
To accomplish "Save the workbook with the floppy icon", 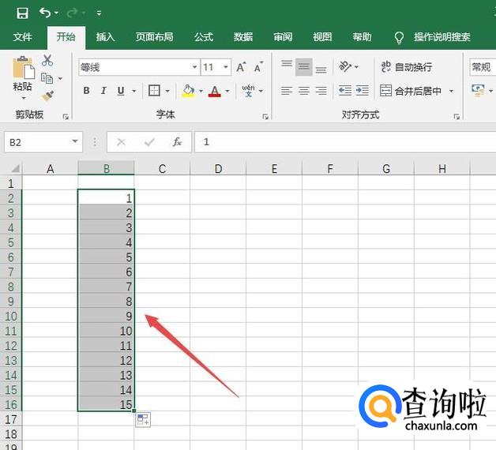I will pyautogui.click(x=22, y=13).
